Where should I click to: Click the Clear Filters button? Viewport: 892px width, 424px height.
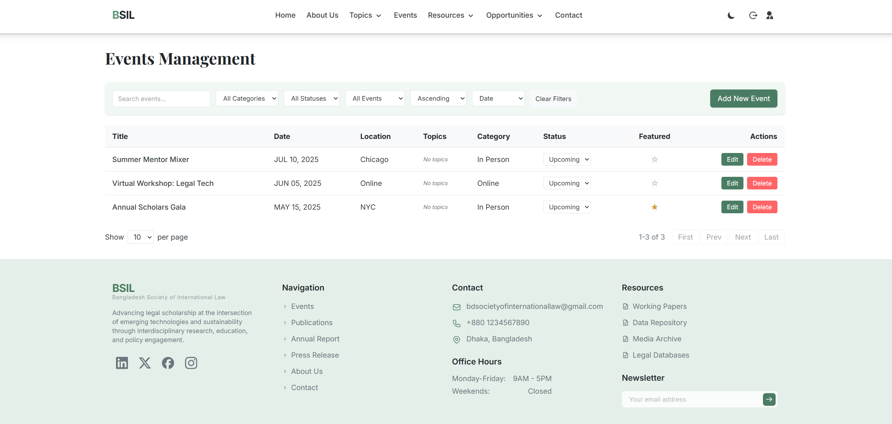[x=553, y=99]
